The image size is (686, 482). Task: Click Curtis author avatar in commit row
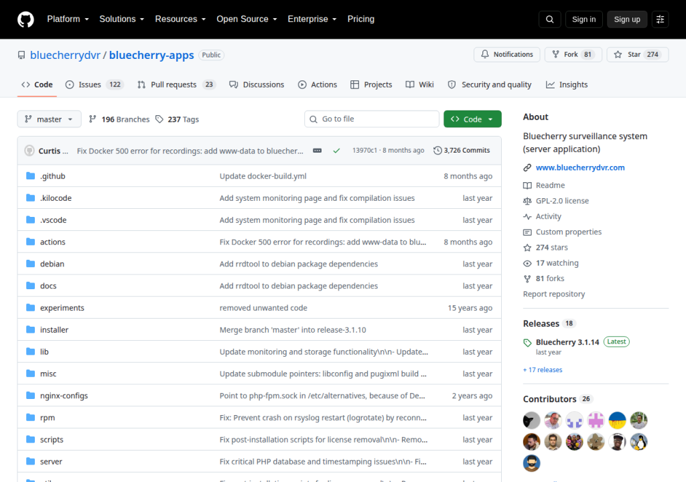29,151
